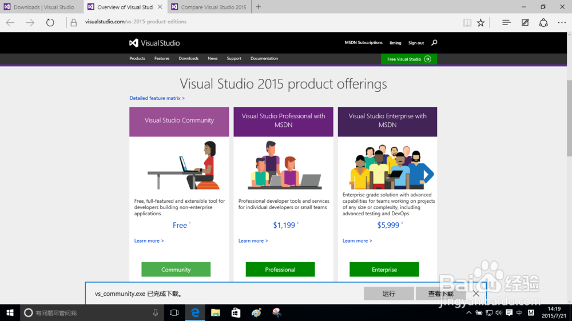Click the Community edition illustration
The image size is (572, 321).
184,165
